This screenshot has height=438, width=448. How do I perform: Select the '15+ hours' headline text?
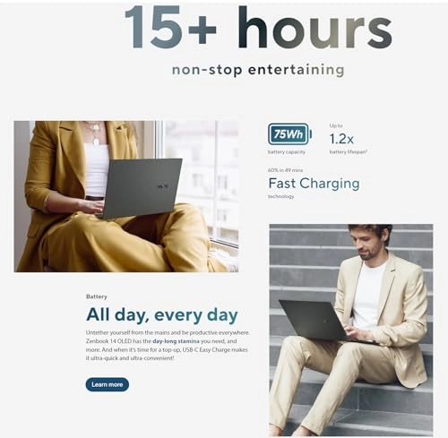click(x=258, y=27)
